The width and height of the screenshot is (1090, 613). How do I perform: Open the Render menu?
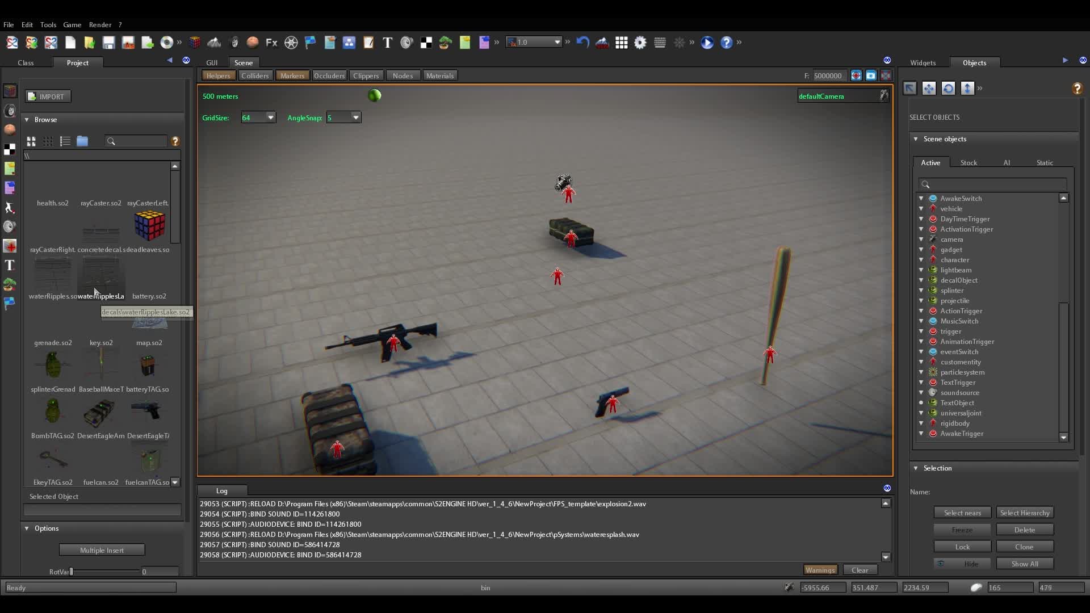[100, 25]
